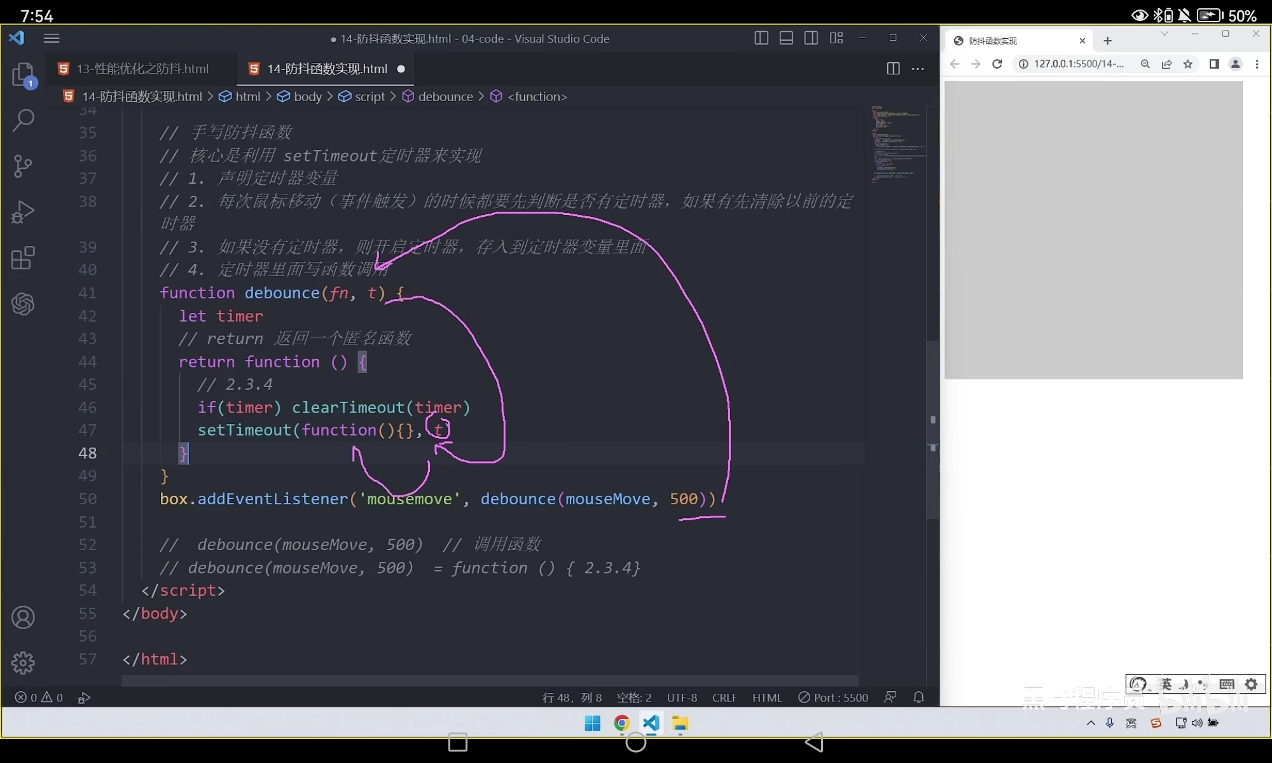Open the Search view icon
Screen dimensions: 1272x763
coord(23,120)
